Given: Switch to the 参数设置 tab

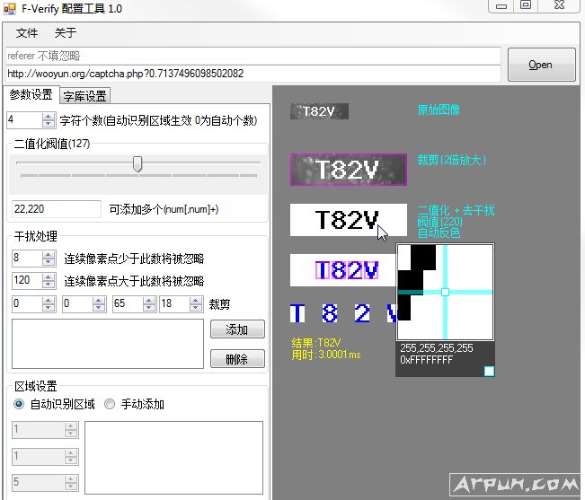Looking at the screenshot, I should [31, 94].
